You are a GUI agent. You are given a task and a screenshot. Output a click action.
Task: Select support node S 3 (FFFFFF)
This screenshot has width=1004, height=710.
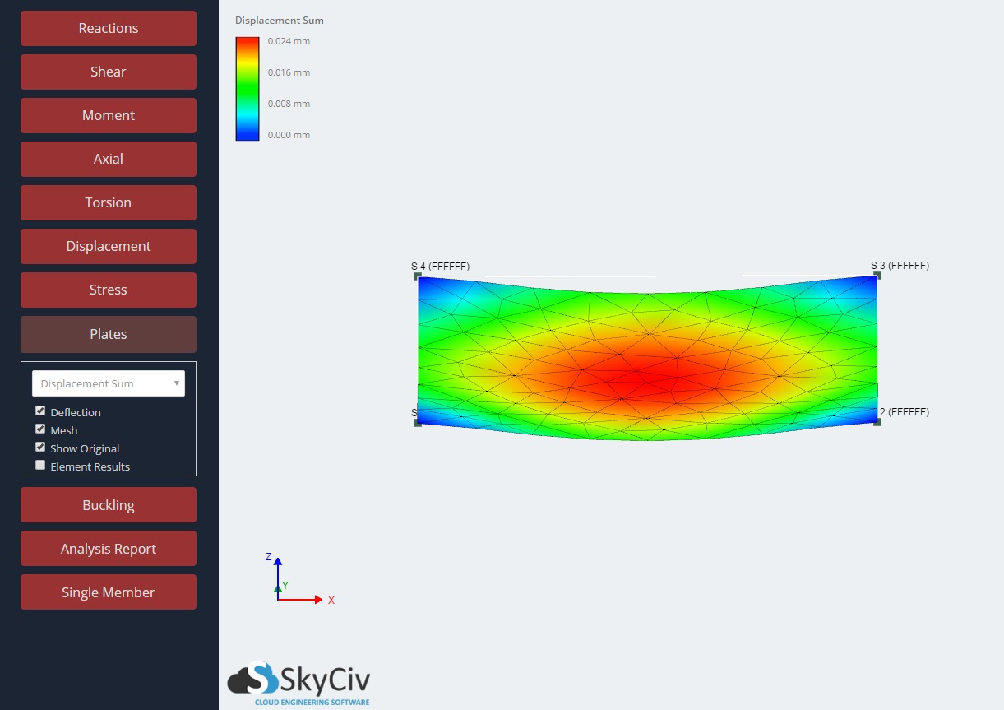click(877, 276)
